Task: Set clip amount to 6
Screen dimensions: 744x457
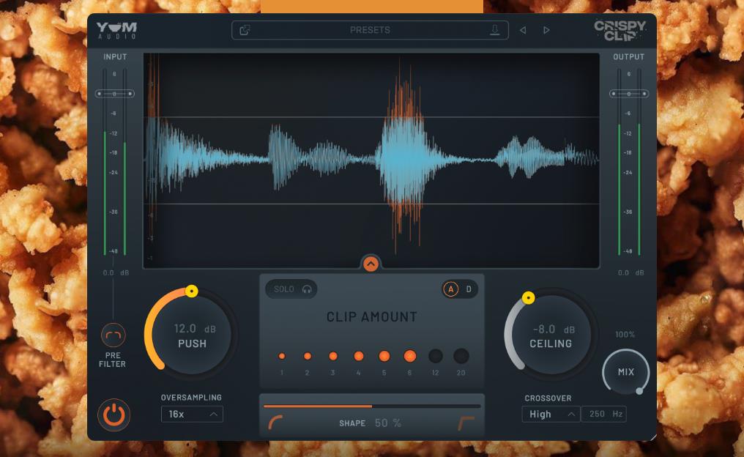Action: (x=410, y=356)
